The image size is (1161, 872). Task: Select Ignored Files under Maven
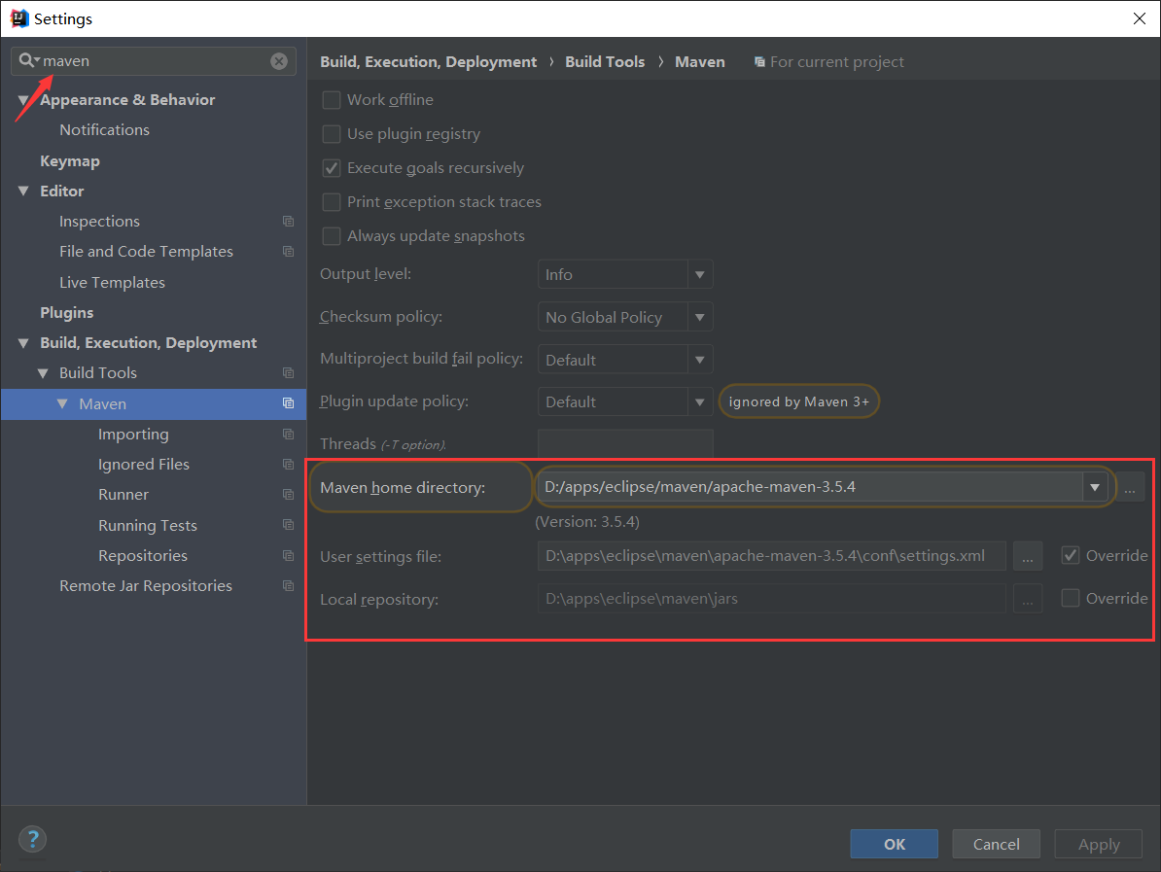pyautogui.click(x=144, y=464)
